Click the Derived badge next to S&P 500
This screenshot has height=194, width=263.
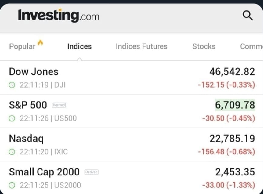point(59,105)
